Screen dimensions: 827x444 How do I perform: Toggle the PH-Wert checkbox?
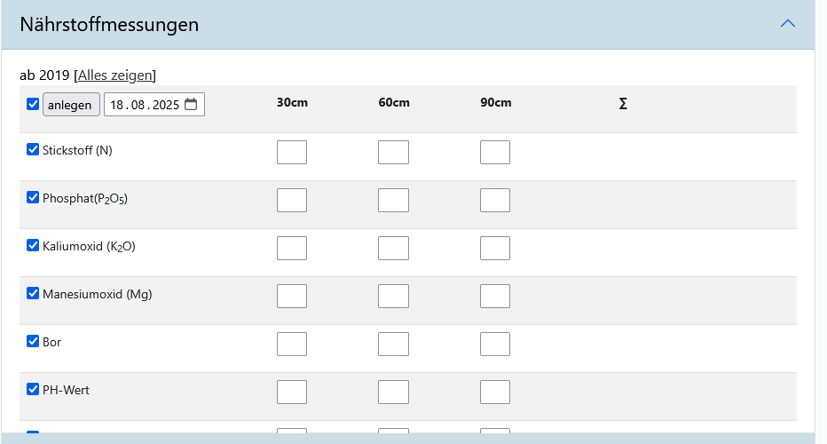tap(33, 389)
